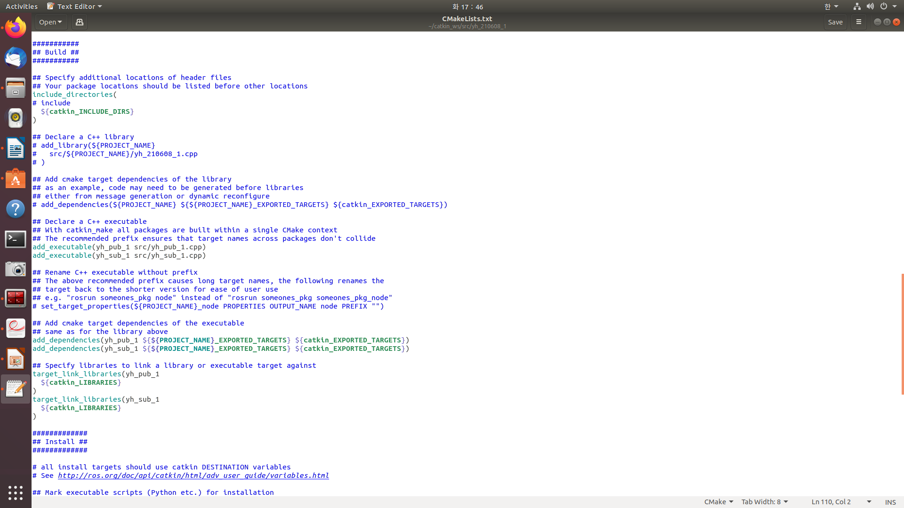Viewport: 904px width, 508px height.
Task: Expand the Open file dropdown
Action: click(50, 22)
